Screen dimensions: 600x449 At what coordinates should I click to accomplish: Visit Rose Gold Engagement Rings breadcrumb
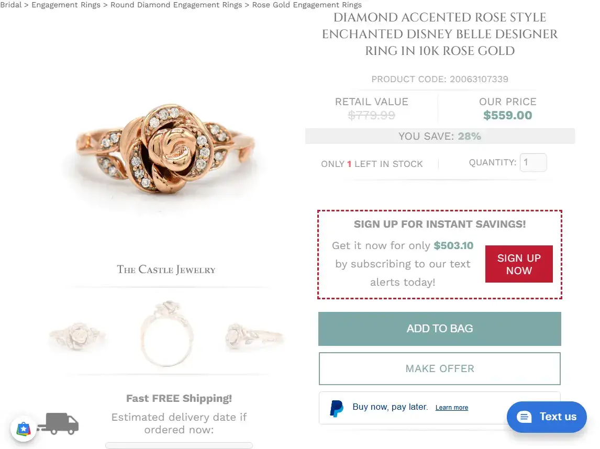point(306,5)
